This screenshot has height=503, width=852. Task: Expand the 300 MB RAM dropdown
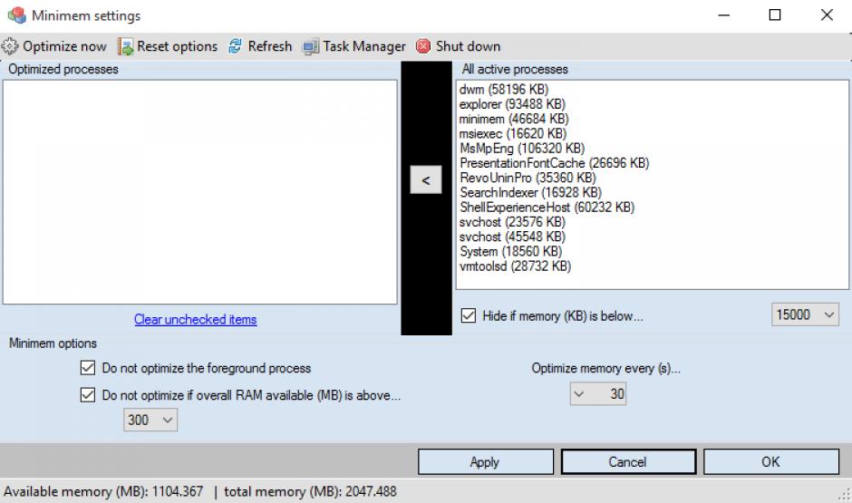point(166,421)
